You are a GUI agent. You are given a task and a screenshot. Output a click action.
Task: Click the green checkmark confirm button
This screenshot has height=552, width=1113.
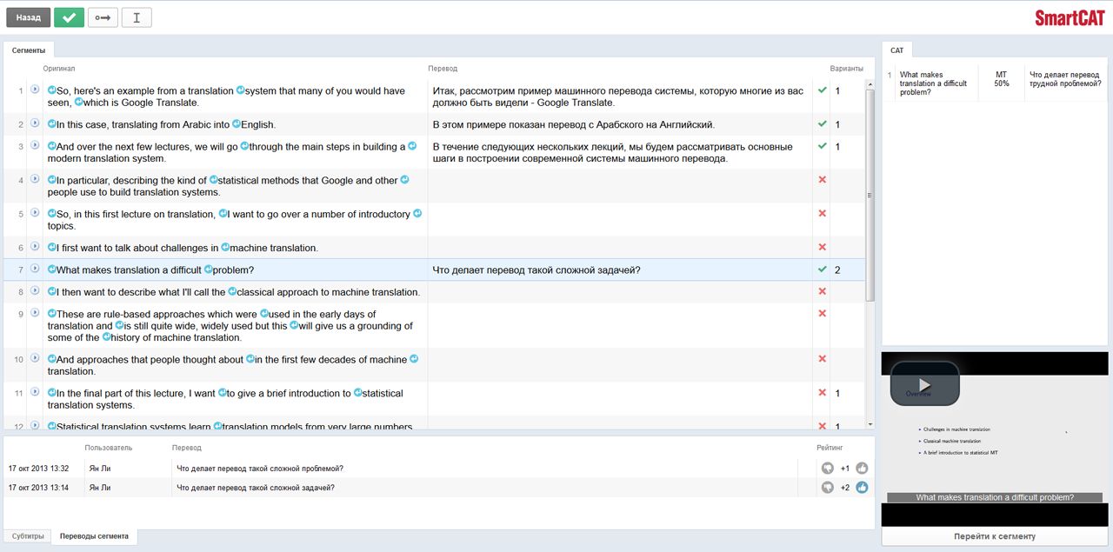(x=69, y=17)
